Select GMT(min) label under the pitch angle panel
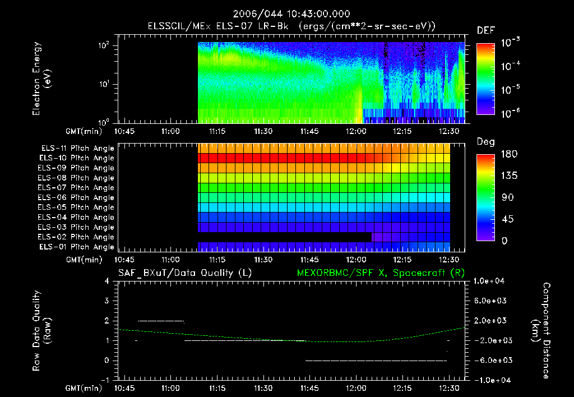Image resolution: width=574 pixels, height=397 pixels. (x=84, y=260)
